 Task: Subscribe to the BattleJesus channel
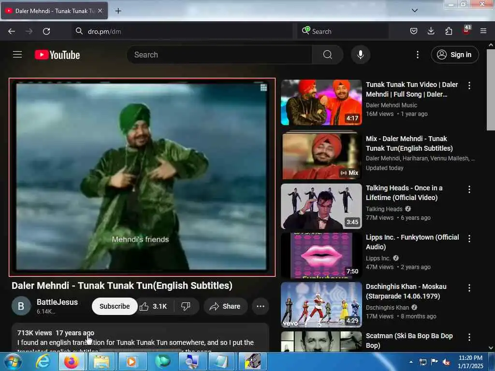click(x=115, y=306)
